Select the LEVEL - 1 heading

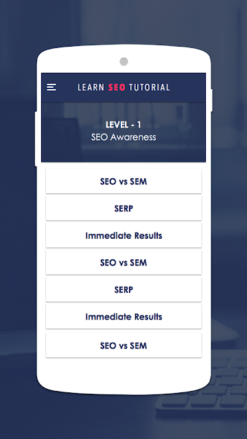(123, 125)
